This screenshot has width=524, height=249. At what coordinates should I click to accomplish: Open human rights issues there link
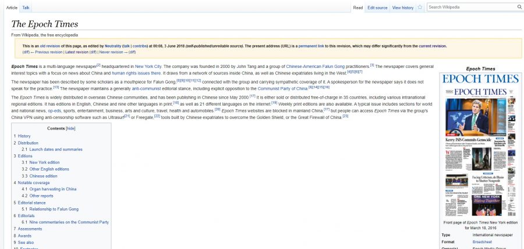click(x=136, y=73)
